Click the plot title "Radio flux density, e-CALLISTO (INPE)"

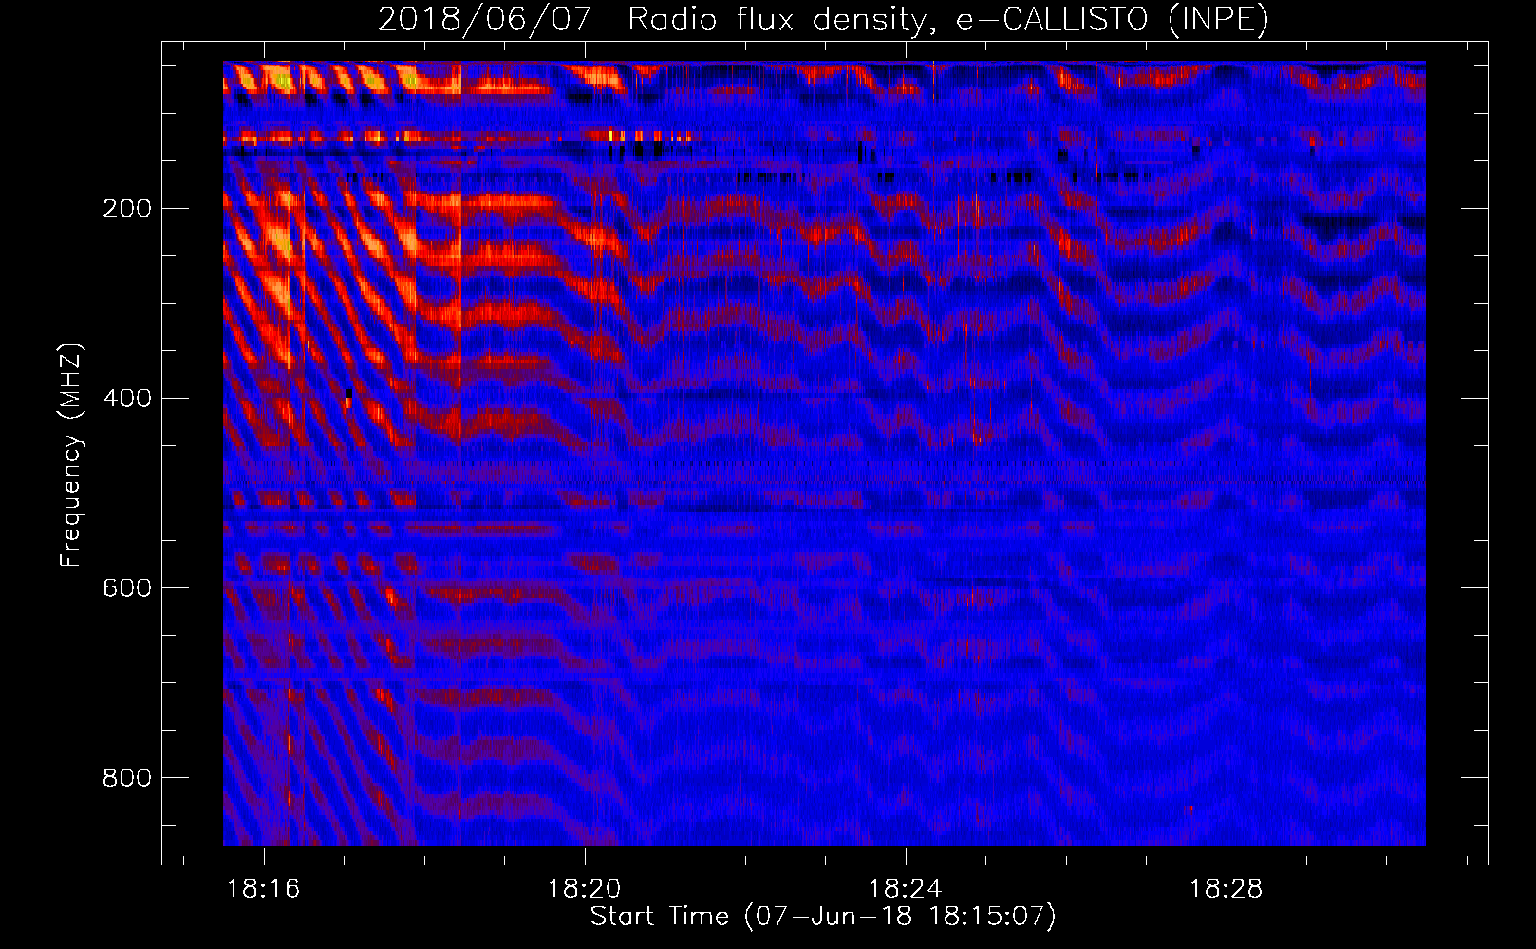click(x=947, y=19)
